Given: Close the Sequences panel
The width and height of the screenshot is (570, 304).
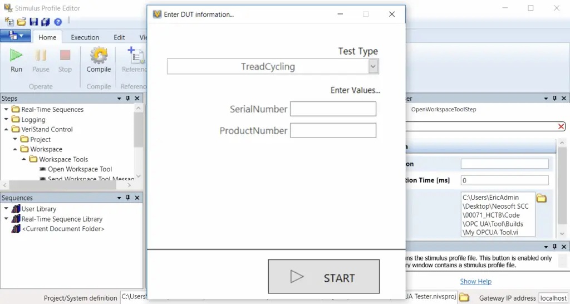Looking at the screenshot, I should [137, 198].
